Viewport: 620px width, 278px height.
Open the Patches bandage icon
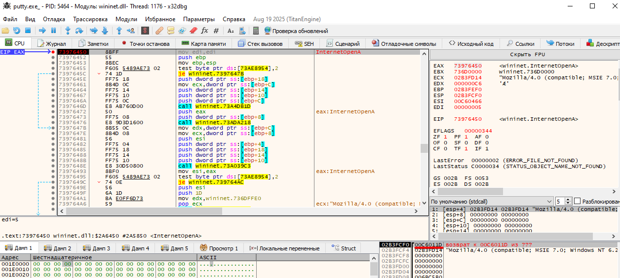pos(159,31)
